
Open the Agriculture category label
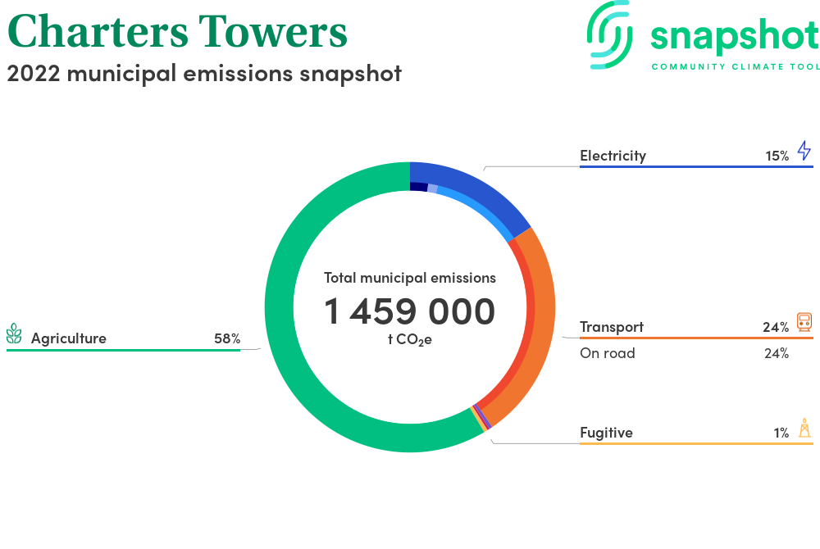click(69, 338)
